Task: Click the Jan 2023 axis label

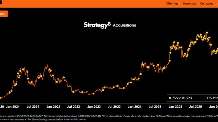Action: [94, 107]
